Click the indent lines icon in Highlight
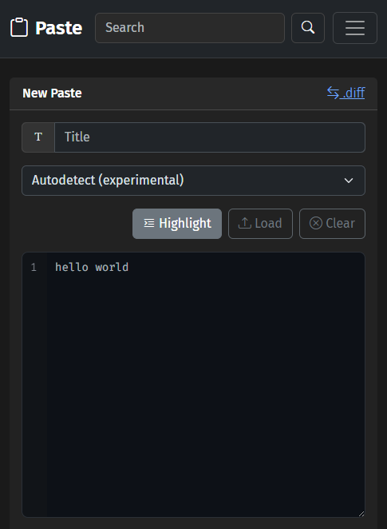Image resolution: width=387 pixels, height=529 pixels. (149, 223)
